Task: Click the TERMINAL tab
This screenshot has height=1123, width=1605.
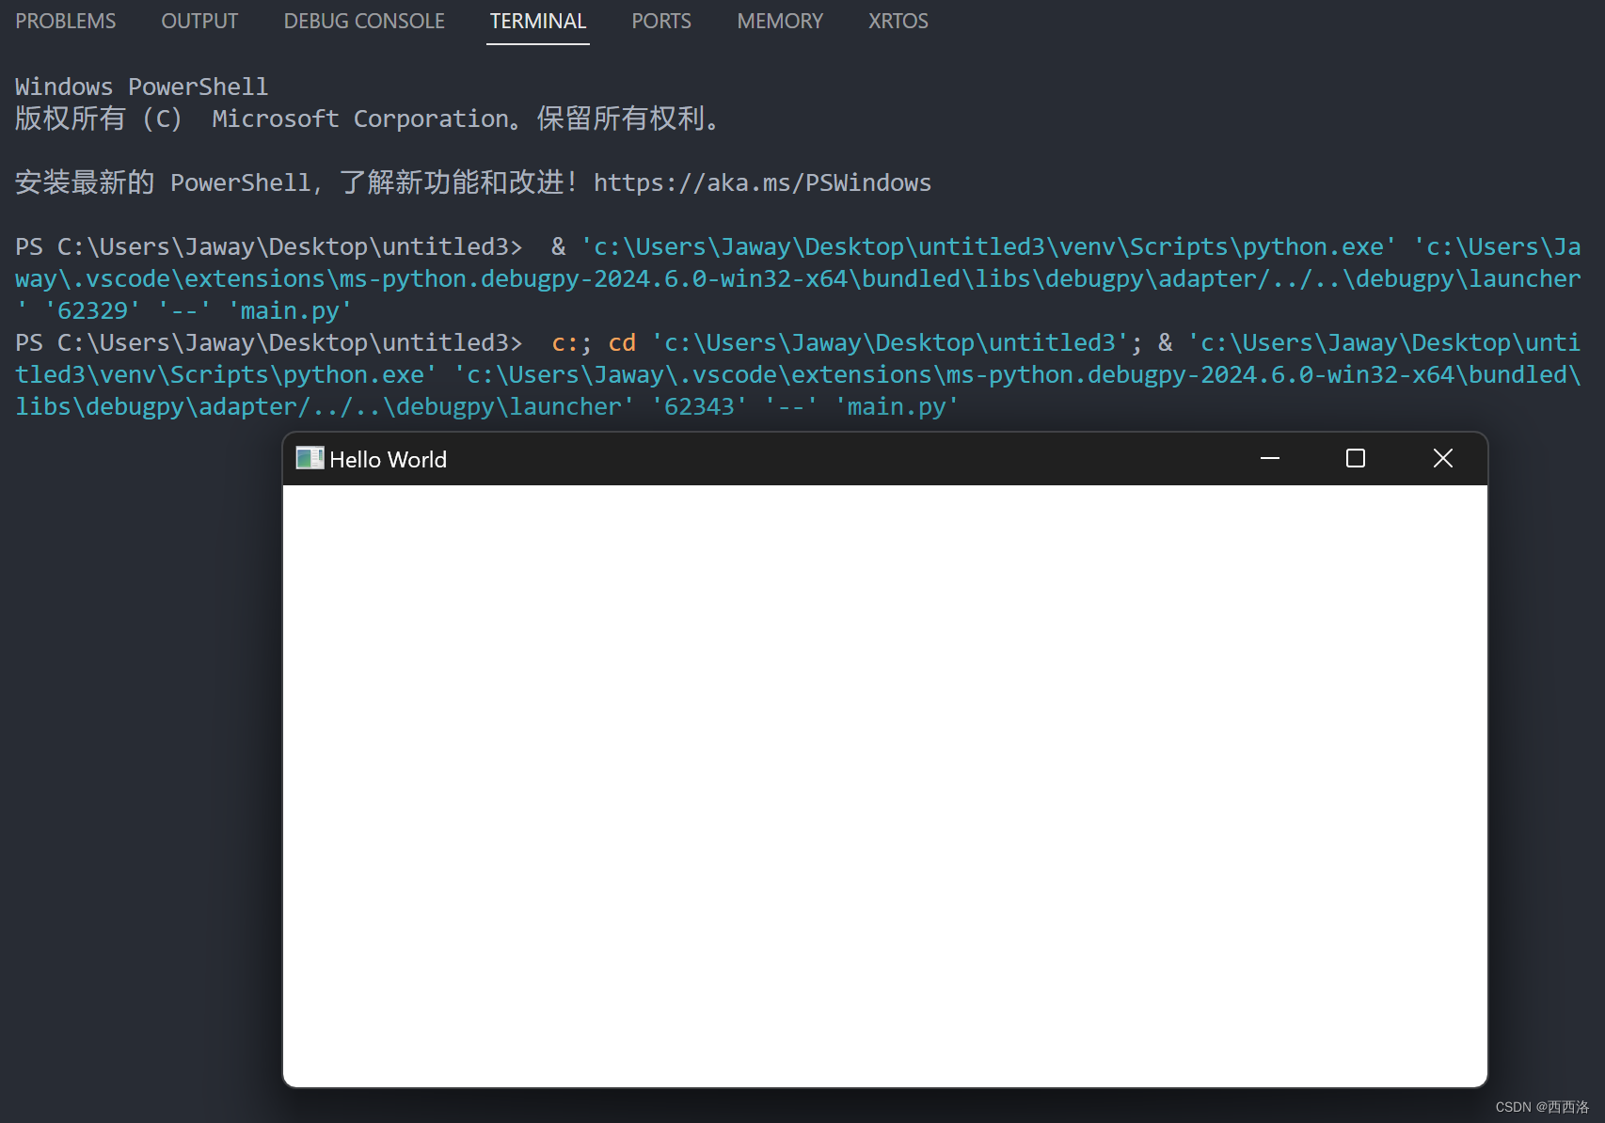Action: point(538,21)
